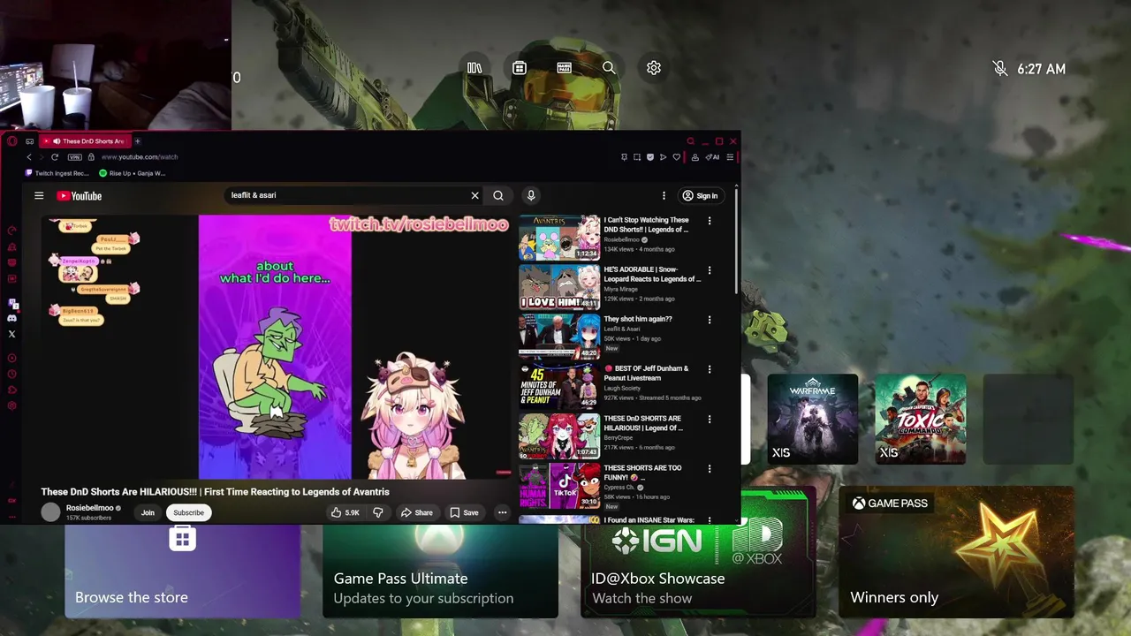
Task: Open the Xbox Store icon in top bar
Action: click(520, 68)
